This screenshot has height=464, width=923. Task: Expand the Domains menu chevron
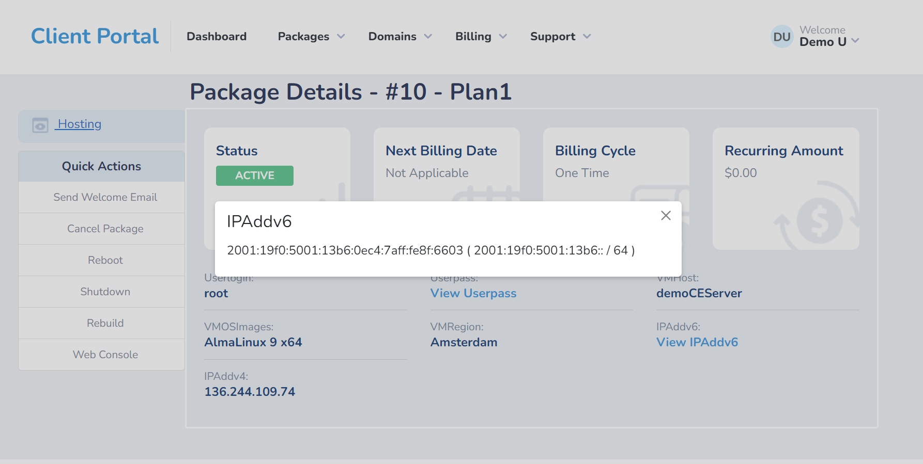pyautogui.click(x=428, y=37)
